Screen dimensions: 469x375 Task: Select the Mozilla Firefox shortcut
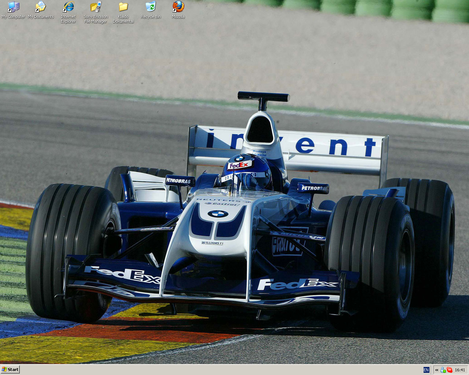coord(178,10)
